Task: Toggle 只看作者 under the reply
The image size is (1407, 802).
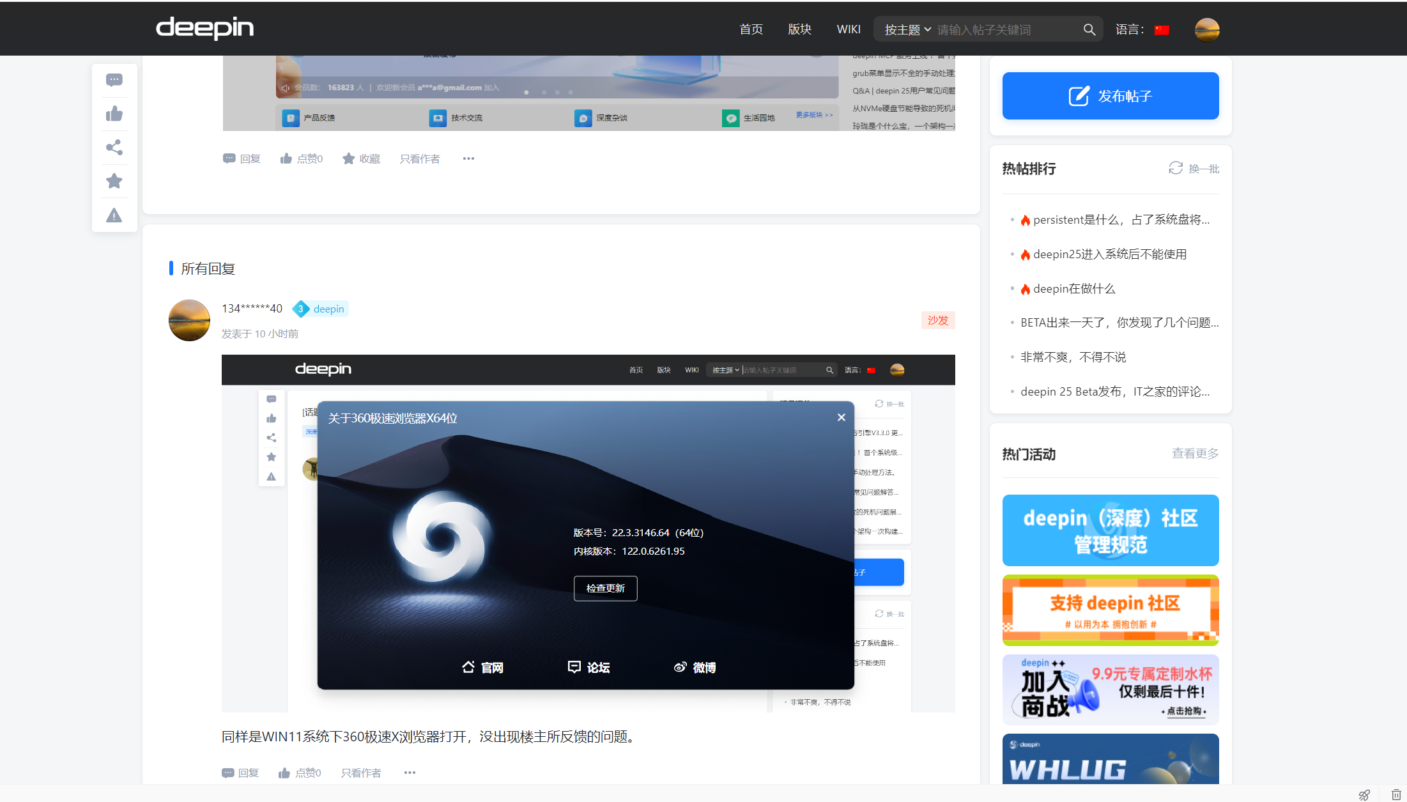Action: (x=361, y=773)
